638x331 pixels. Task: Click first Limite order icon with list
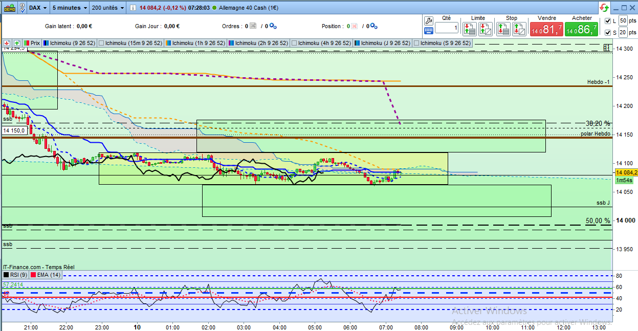[470, 29]
